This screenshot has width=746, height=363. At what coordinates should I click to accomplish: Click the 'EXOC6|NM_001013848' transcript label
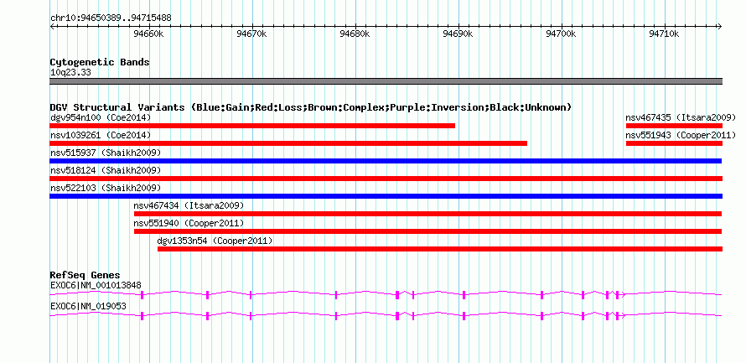point(96,285)
